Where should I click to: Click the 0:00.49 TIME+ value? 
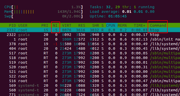[x=139, y=44]
